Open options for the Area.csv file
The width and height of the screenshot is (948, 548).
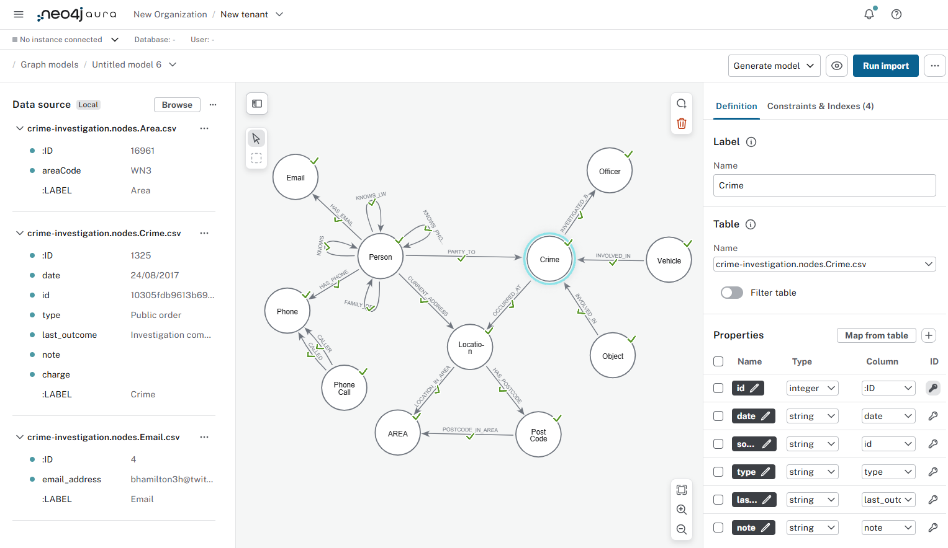click(x=204, y=128)
